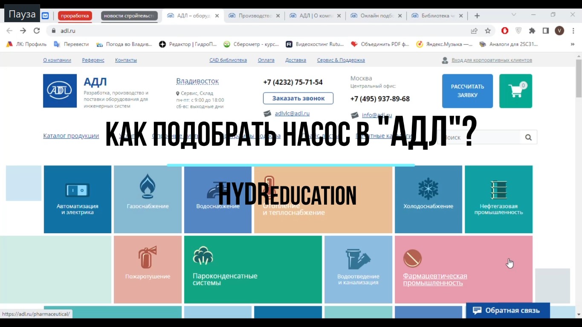The width and height of the screenshot is (582, 327).
Task: Open Водоотведение и канализация tile
Action: pos(358,269)
